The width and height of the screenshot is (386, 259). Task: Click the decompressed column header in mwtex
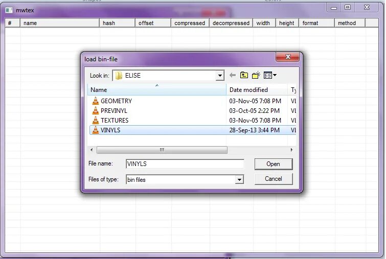pos(231,23)
